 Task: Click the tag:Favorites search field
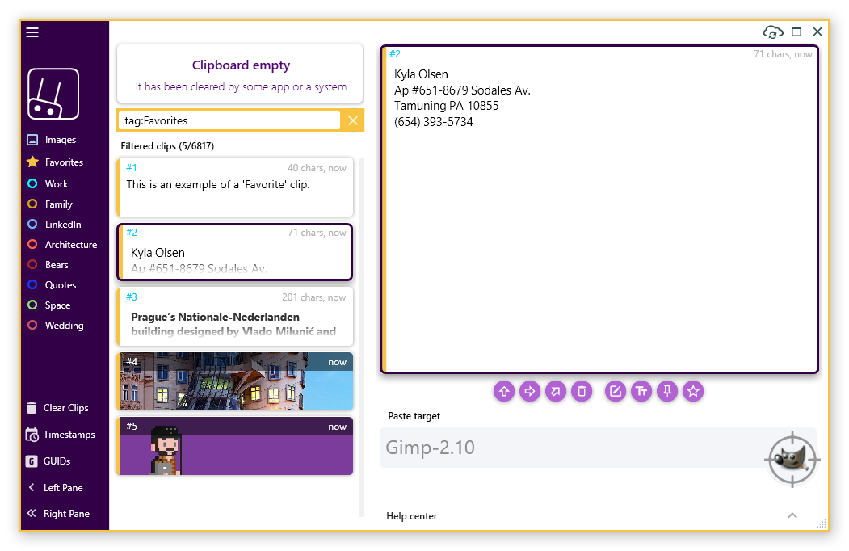[229, 120]
